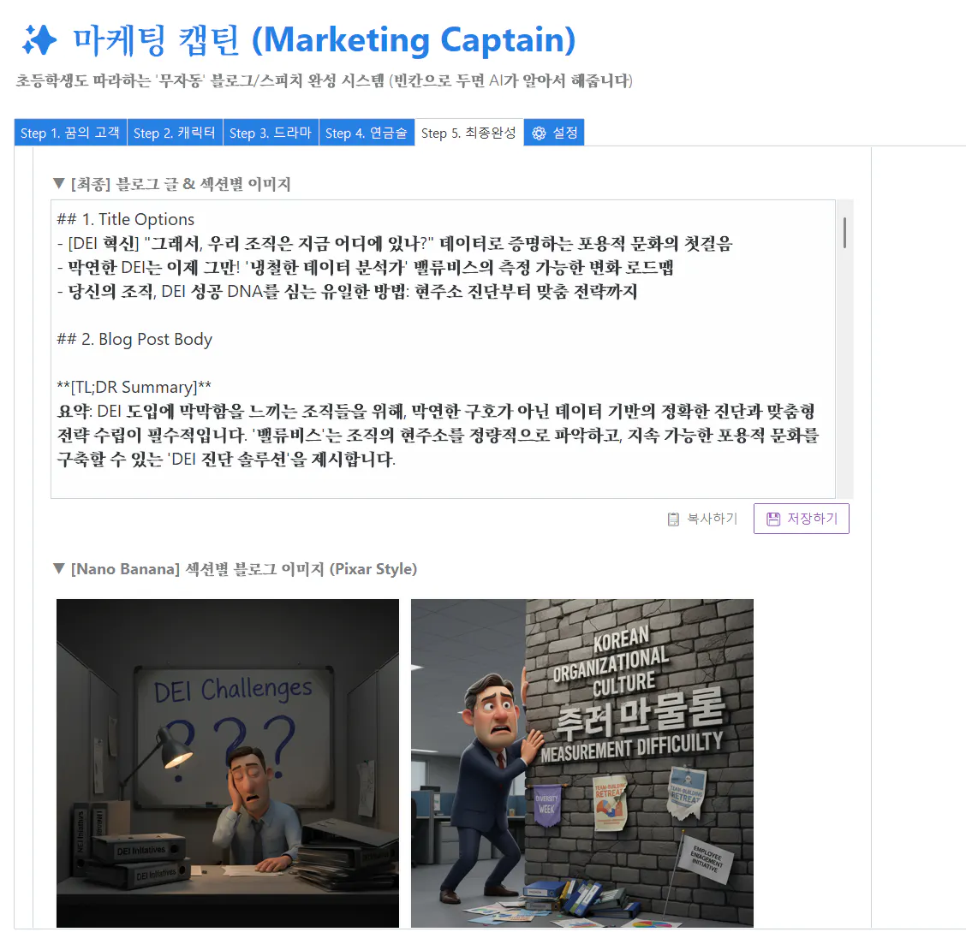The image size is (966, 932).
Task: Switch to the Step 4. 연금술 tab
Action: click(x=367, y=132)
